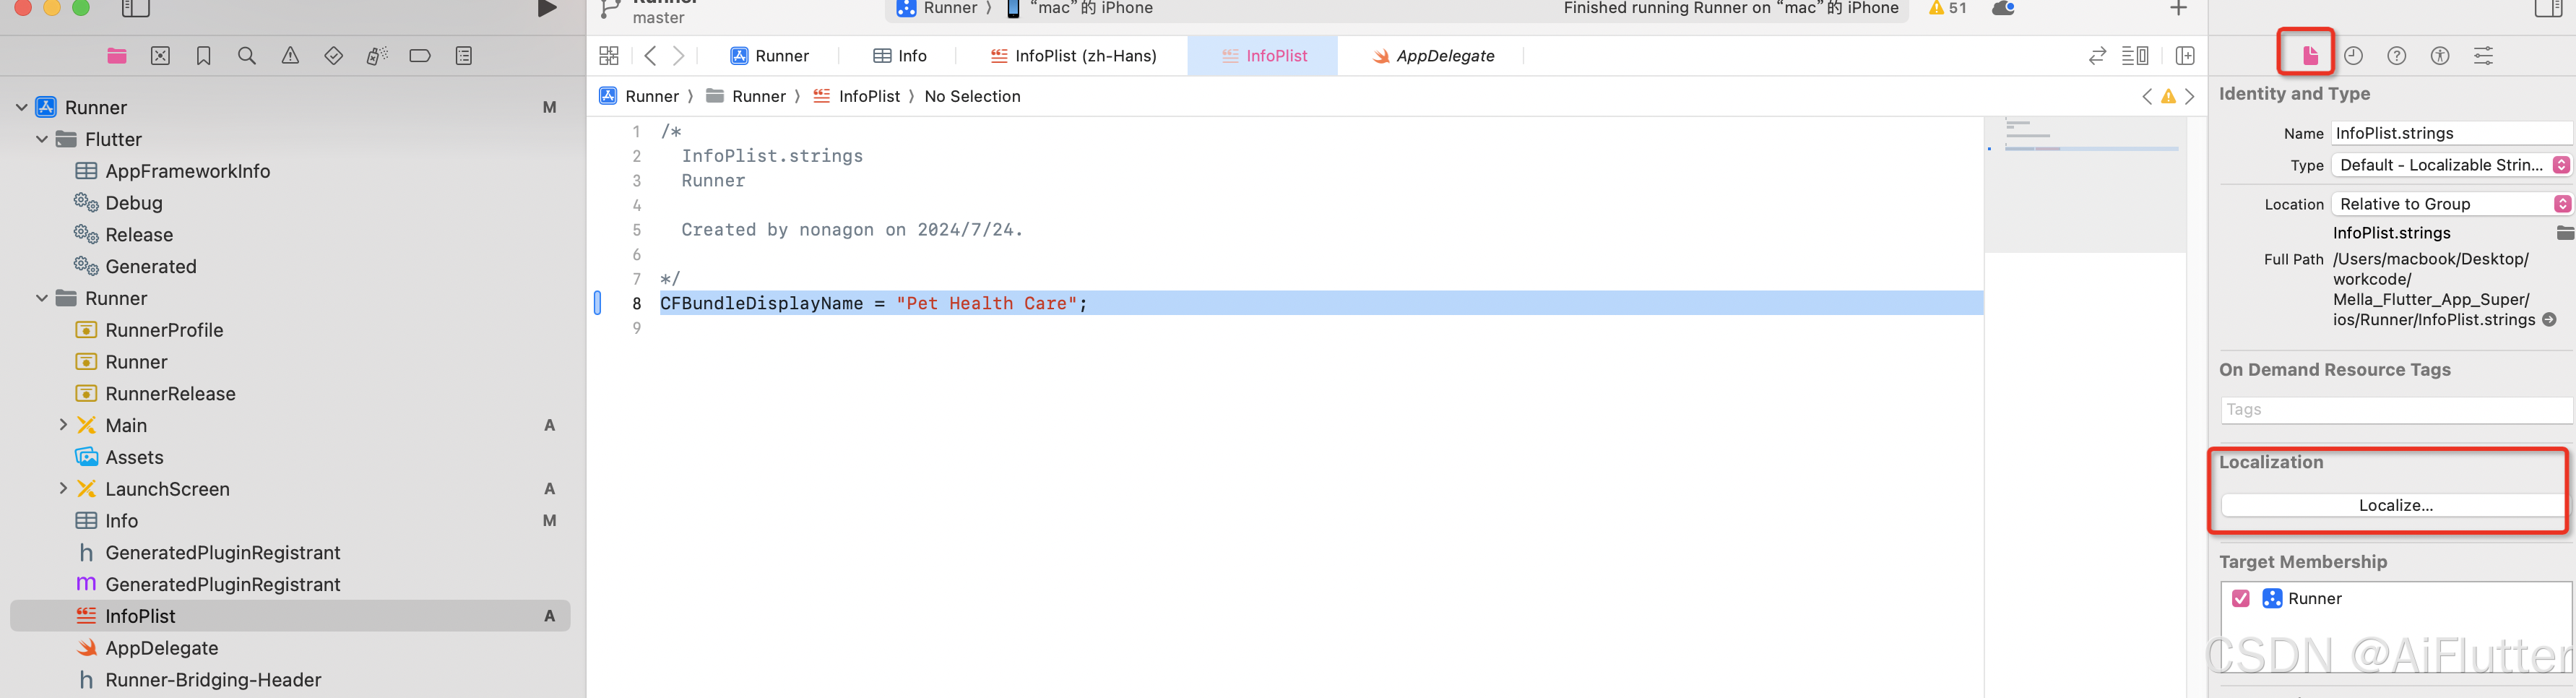Toggle the inspectors panel icon
2576x698 pixels.
[x=2549, y=9]
